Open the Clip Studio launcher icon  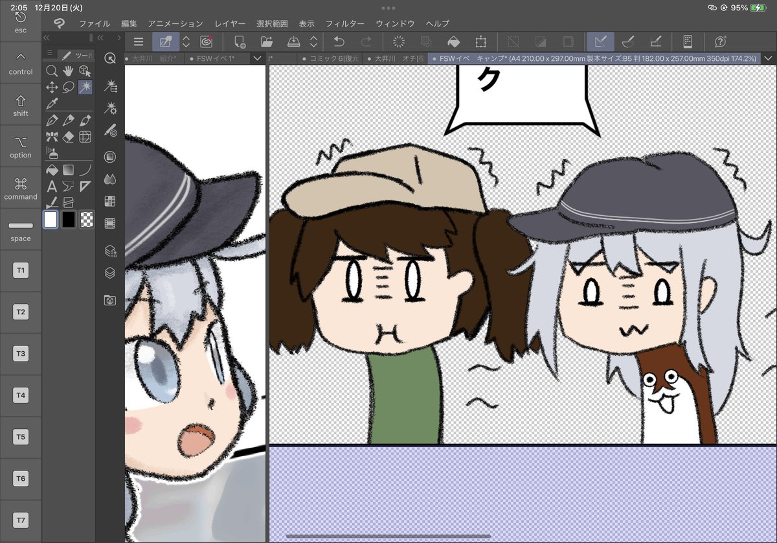pos(60,23)
